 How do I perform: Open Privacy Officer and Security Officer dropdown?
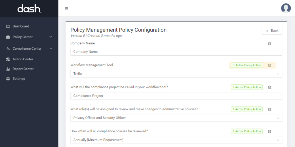pyautogui.click(x=176, y=118)
